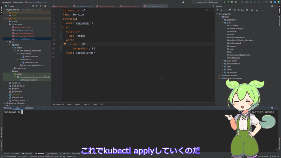
Task: Show the quick-fix lightbulb on line 9
Action: (x=65, y=44)
